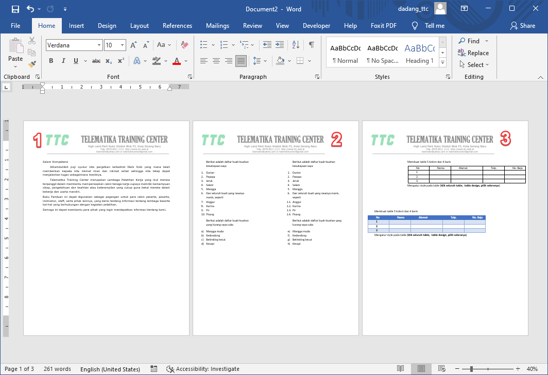
Task: Open the Accessibility checker in the status bar
Action: pyautogui.click(x=203, y=369)
